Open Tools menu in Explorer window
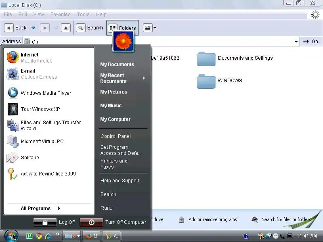 click(x=83, y=15)
